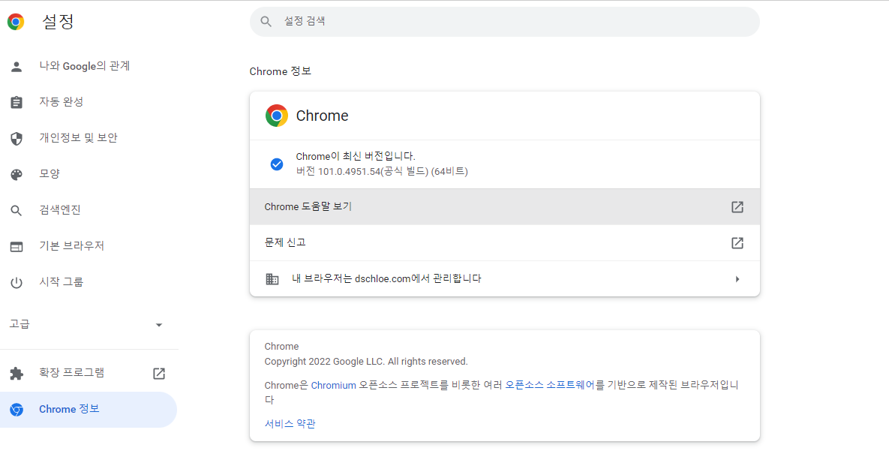
Task: Open the managed browser details arrow
Action: [737, 279]
